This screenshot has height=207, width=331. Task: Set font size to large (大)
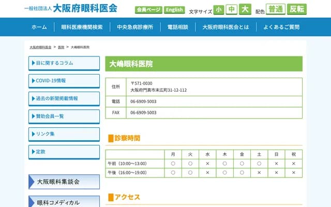pos(245,9)
